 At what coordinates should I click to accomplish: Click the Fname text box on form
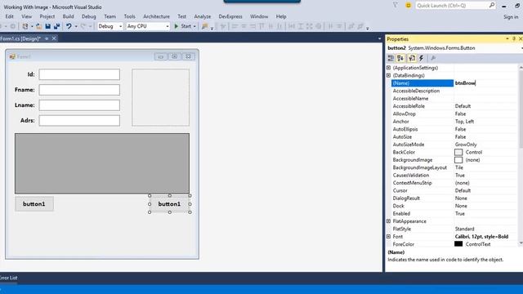[x=79, y=90]
